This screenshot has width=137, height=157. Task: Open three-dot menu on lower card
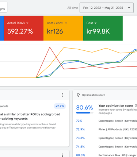click(x=62, y=155)
